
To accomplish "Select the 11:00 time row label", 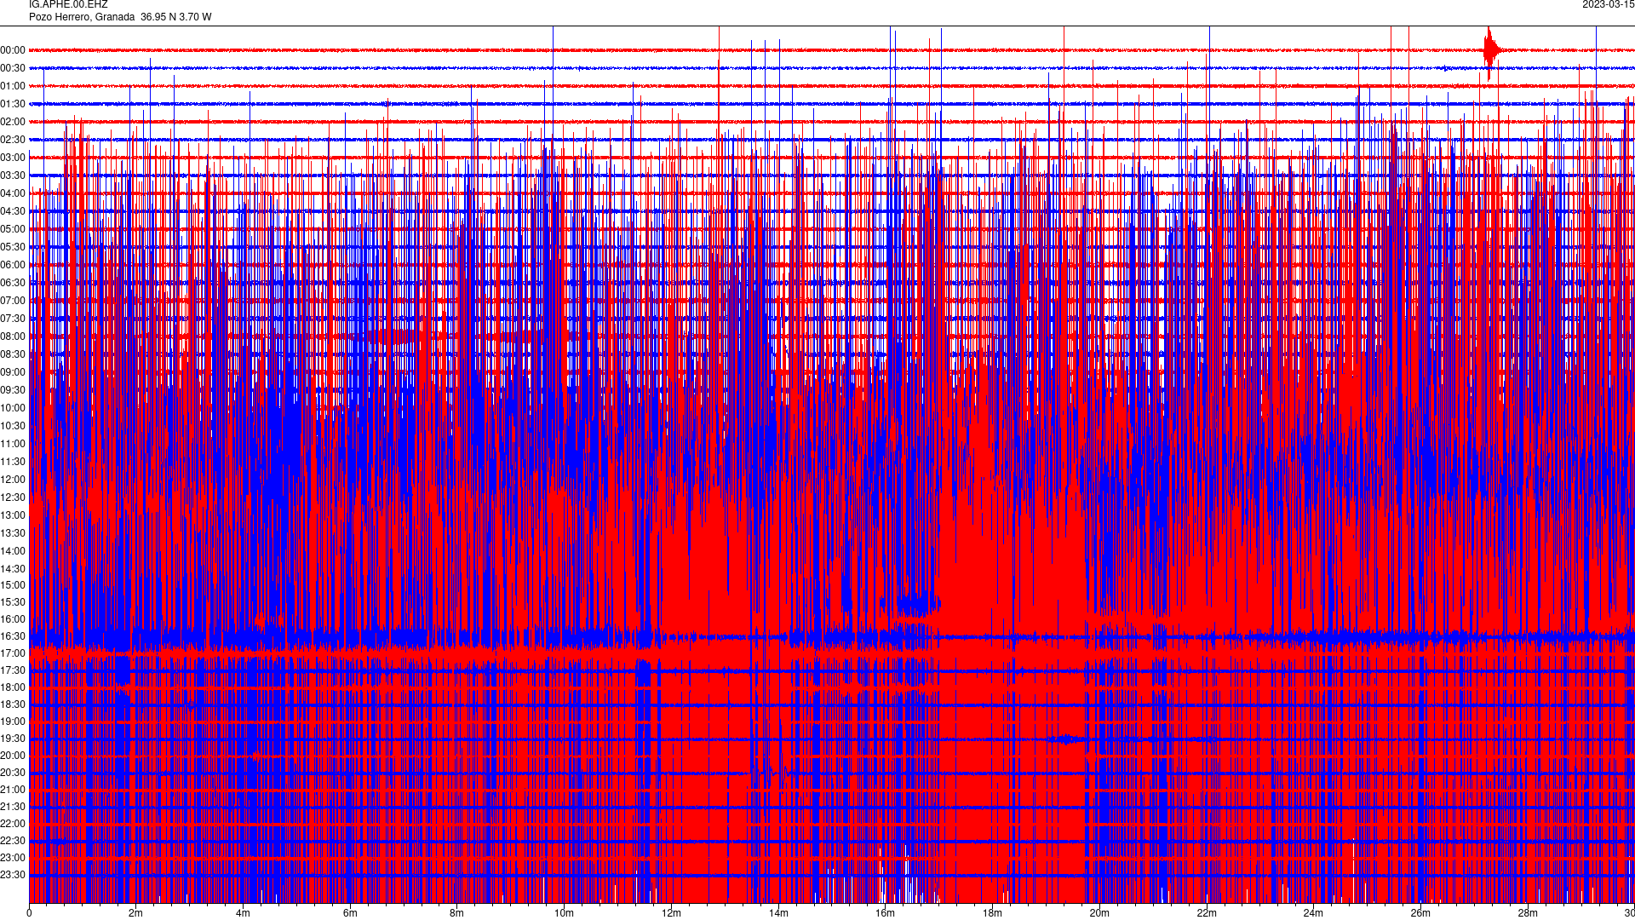I will tap(13, 444).
